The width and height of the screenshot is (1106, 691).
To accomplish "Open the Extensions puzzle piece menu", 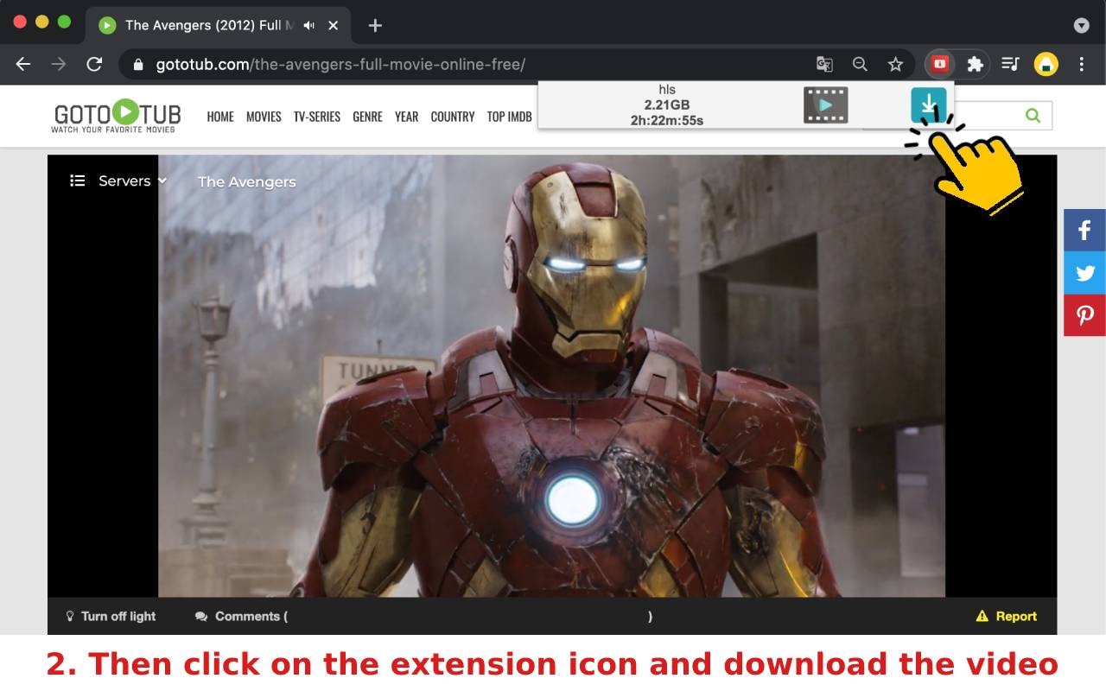I will point(975,64).
